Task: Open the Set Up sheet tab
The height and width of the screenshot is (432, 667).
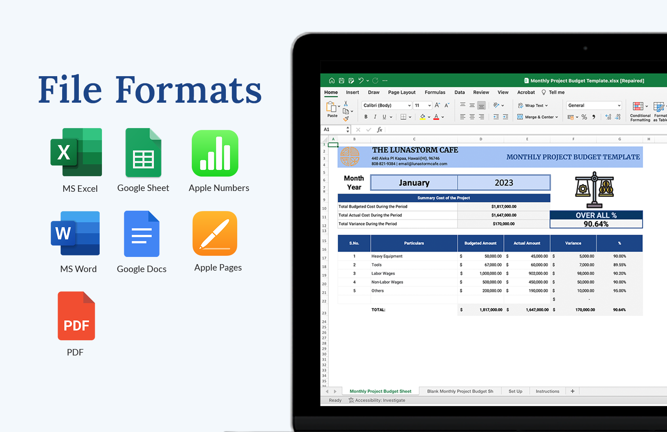Action: (515, 391)
